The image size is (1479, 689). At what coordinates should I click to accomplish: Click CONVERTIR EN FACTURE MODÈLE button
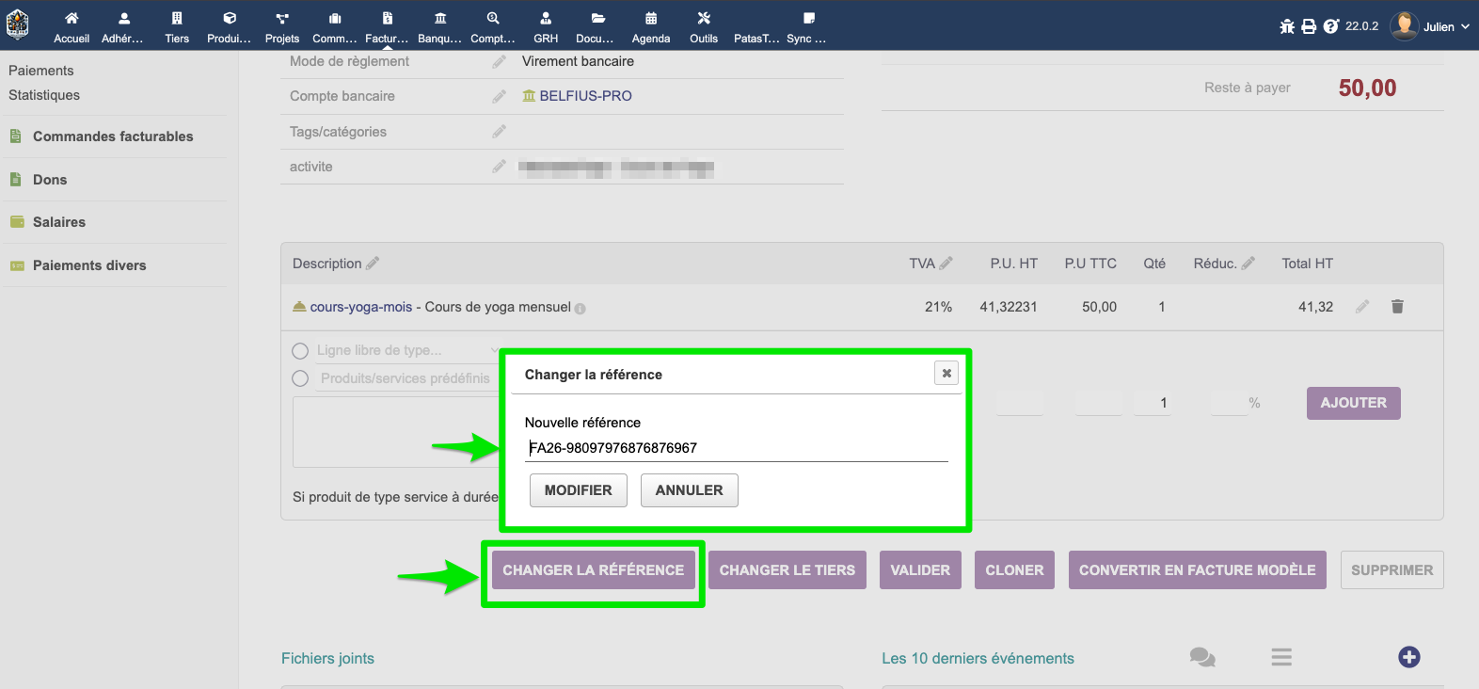coord(1198,570)
